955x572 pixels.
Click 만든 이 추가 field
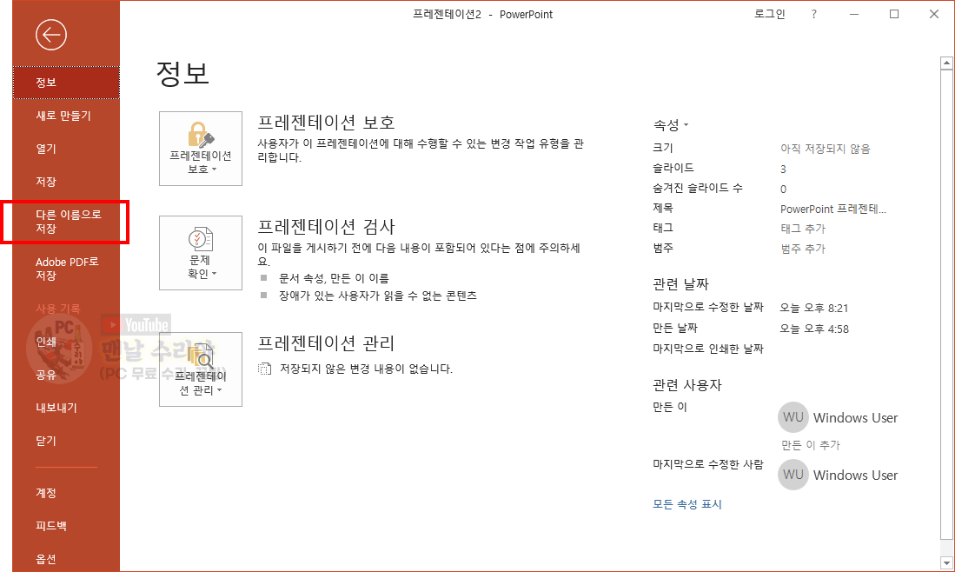coord(810,445)
